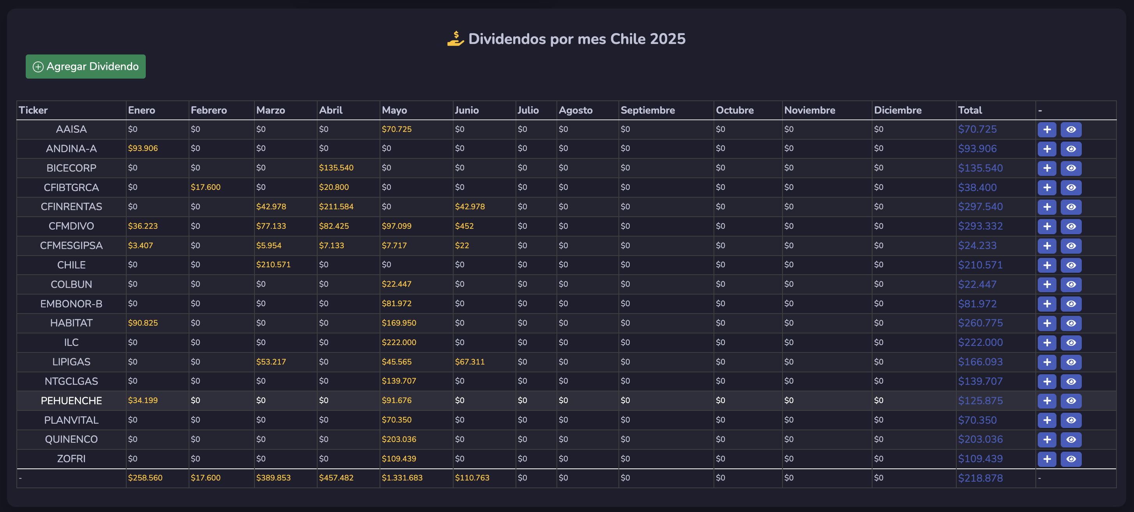
Task: View ANDINA-A dividend details with eye icon
Action: (x=1070, y=149)
